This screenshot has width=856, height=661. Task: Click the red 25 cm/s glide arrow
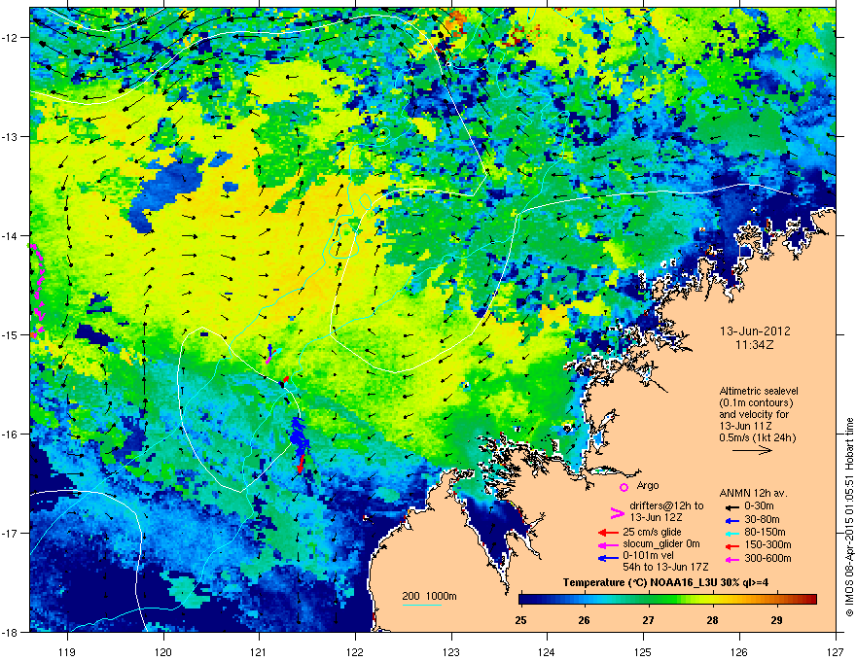[x=608, y=533]
